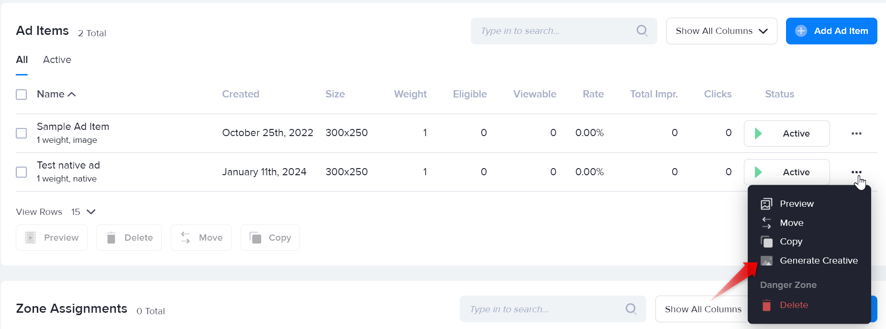Sort by the Viewable column header
The height and width of the screenshot is (329, 886).
[535, 94]
